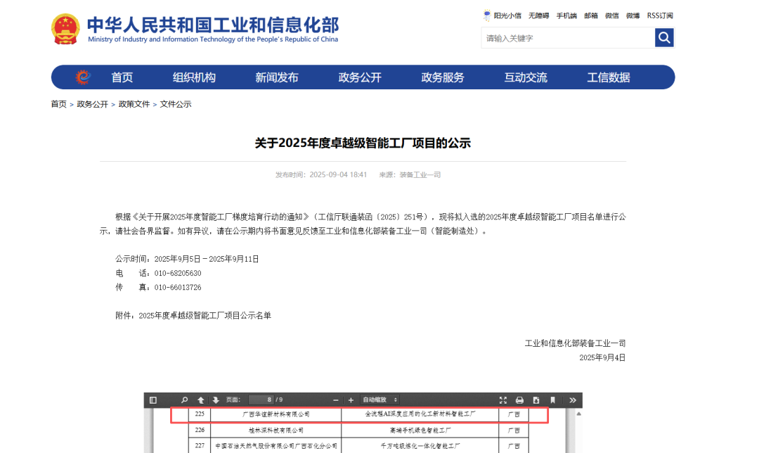The width and height of the screenshot is (759, 453).
Task: Download the PDF file
Action: pos(536,400)
